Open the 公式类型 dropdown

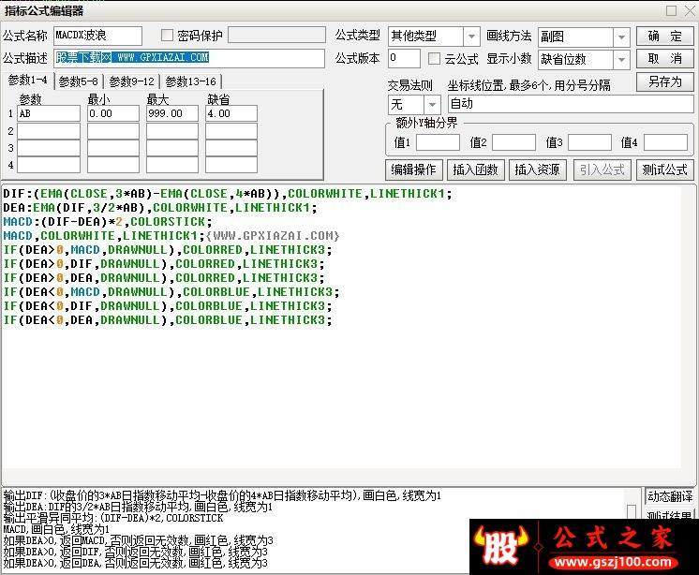click(471, 37)
